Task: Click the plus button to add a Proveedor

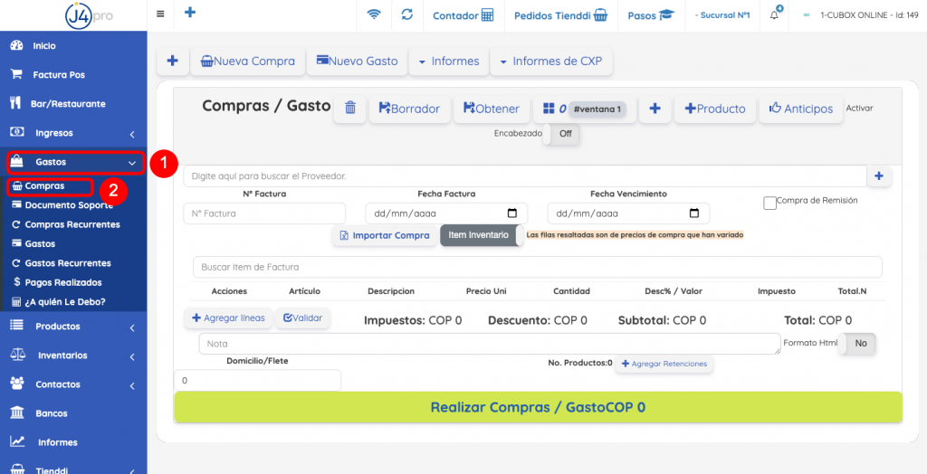Action: [879, 176]
